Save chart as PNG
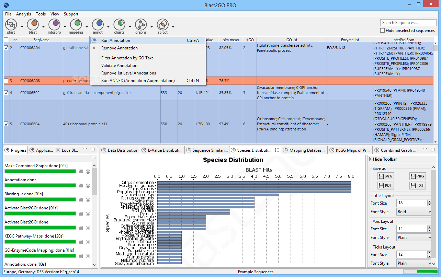The height and width of the screenshot is (277, 441). click(x=417, y=176)
